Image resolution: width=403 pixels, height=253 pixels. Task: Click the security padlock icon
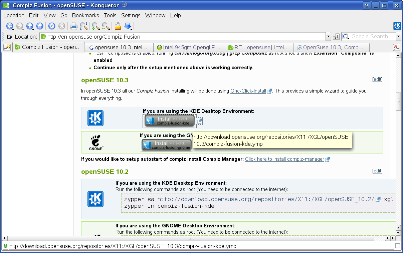pos(118,26)
